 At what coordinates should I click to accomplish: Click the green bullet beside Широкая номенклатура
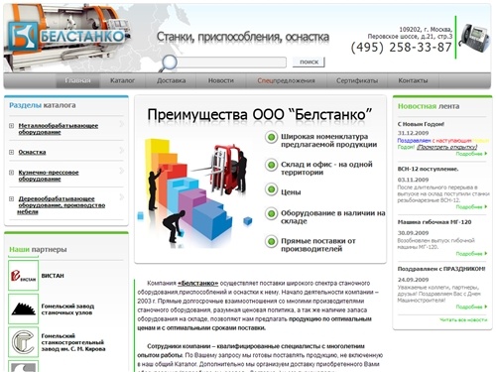[x=271, y=137]
